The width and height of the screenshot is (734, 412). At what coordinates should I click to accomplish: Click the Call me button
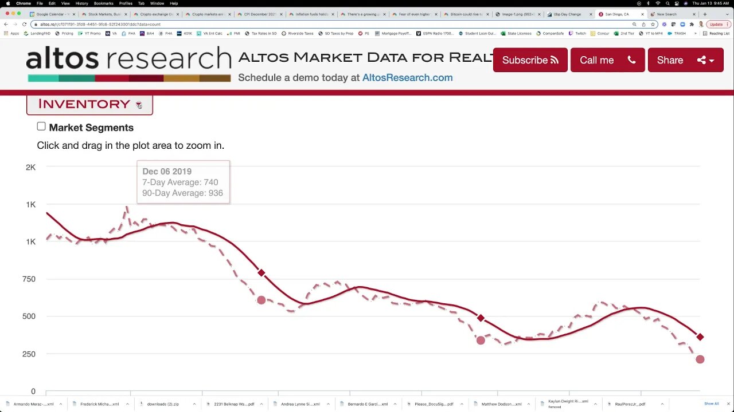(x=607, y=60)
